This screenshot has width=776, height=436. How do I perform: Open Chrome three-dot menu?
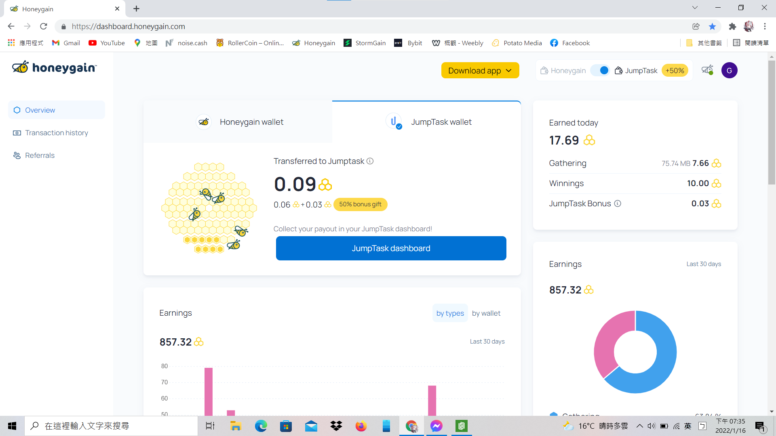pyautogui.click(x=765, y=26)
